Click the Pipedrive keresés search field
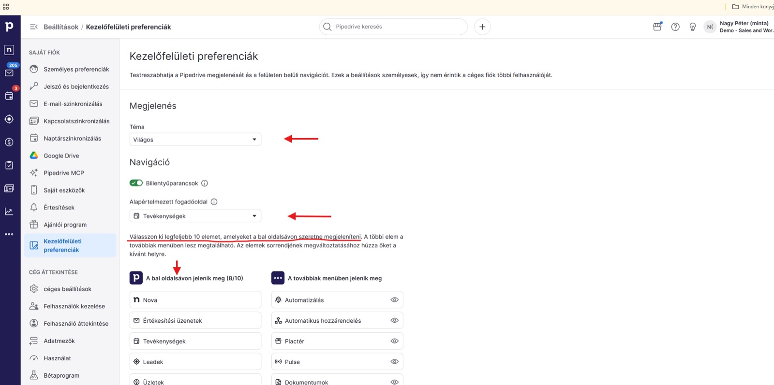Image resolution: width=774 pixels, height=385 pixels. point(393,27)
